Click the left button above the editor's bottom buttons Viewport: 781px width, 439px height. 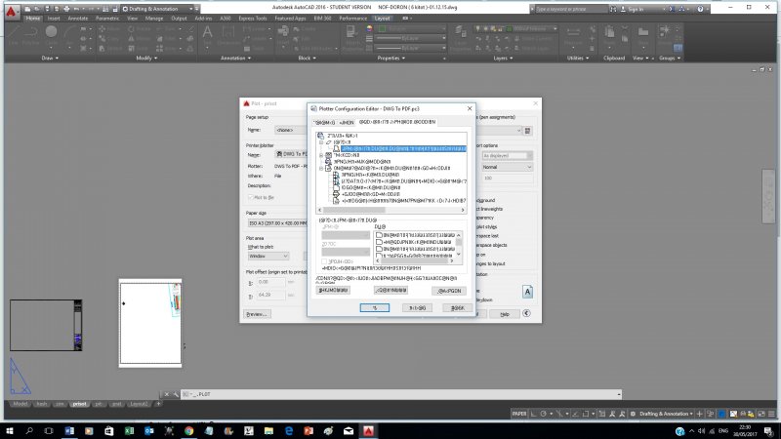[333, 290]
